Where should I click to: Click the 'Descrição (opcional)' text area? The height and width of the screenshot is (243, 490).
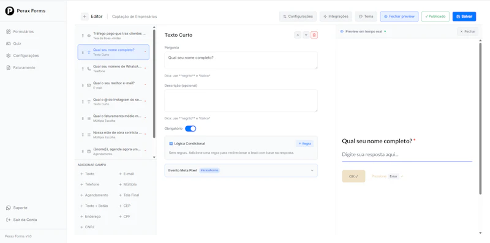click(241, 100)
